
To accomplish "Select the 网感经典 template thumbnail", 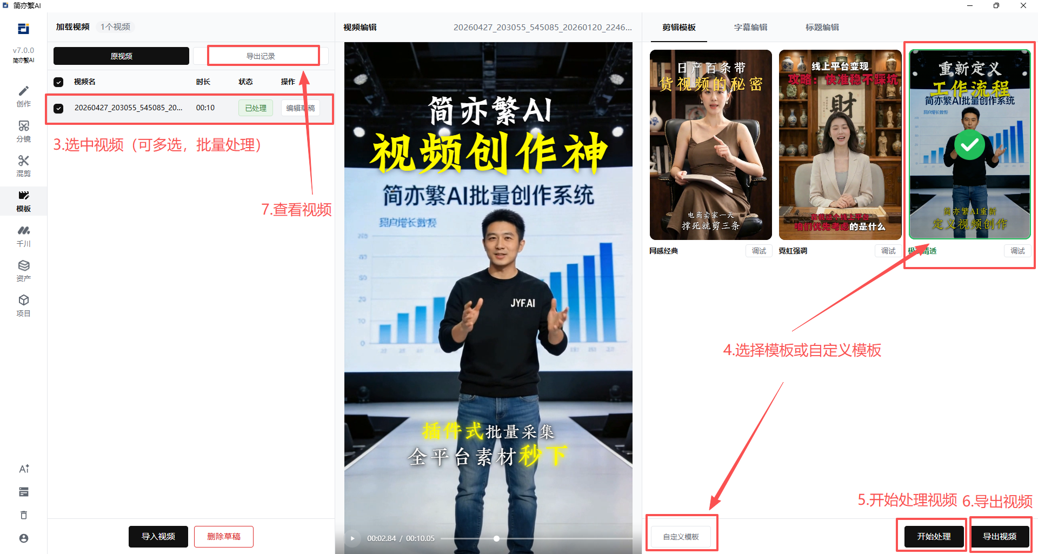I will click(711, 145).
